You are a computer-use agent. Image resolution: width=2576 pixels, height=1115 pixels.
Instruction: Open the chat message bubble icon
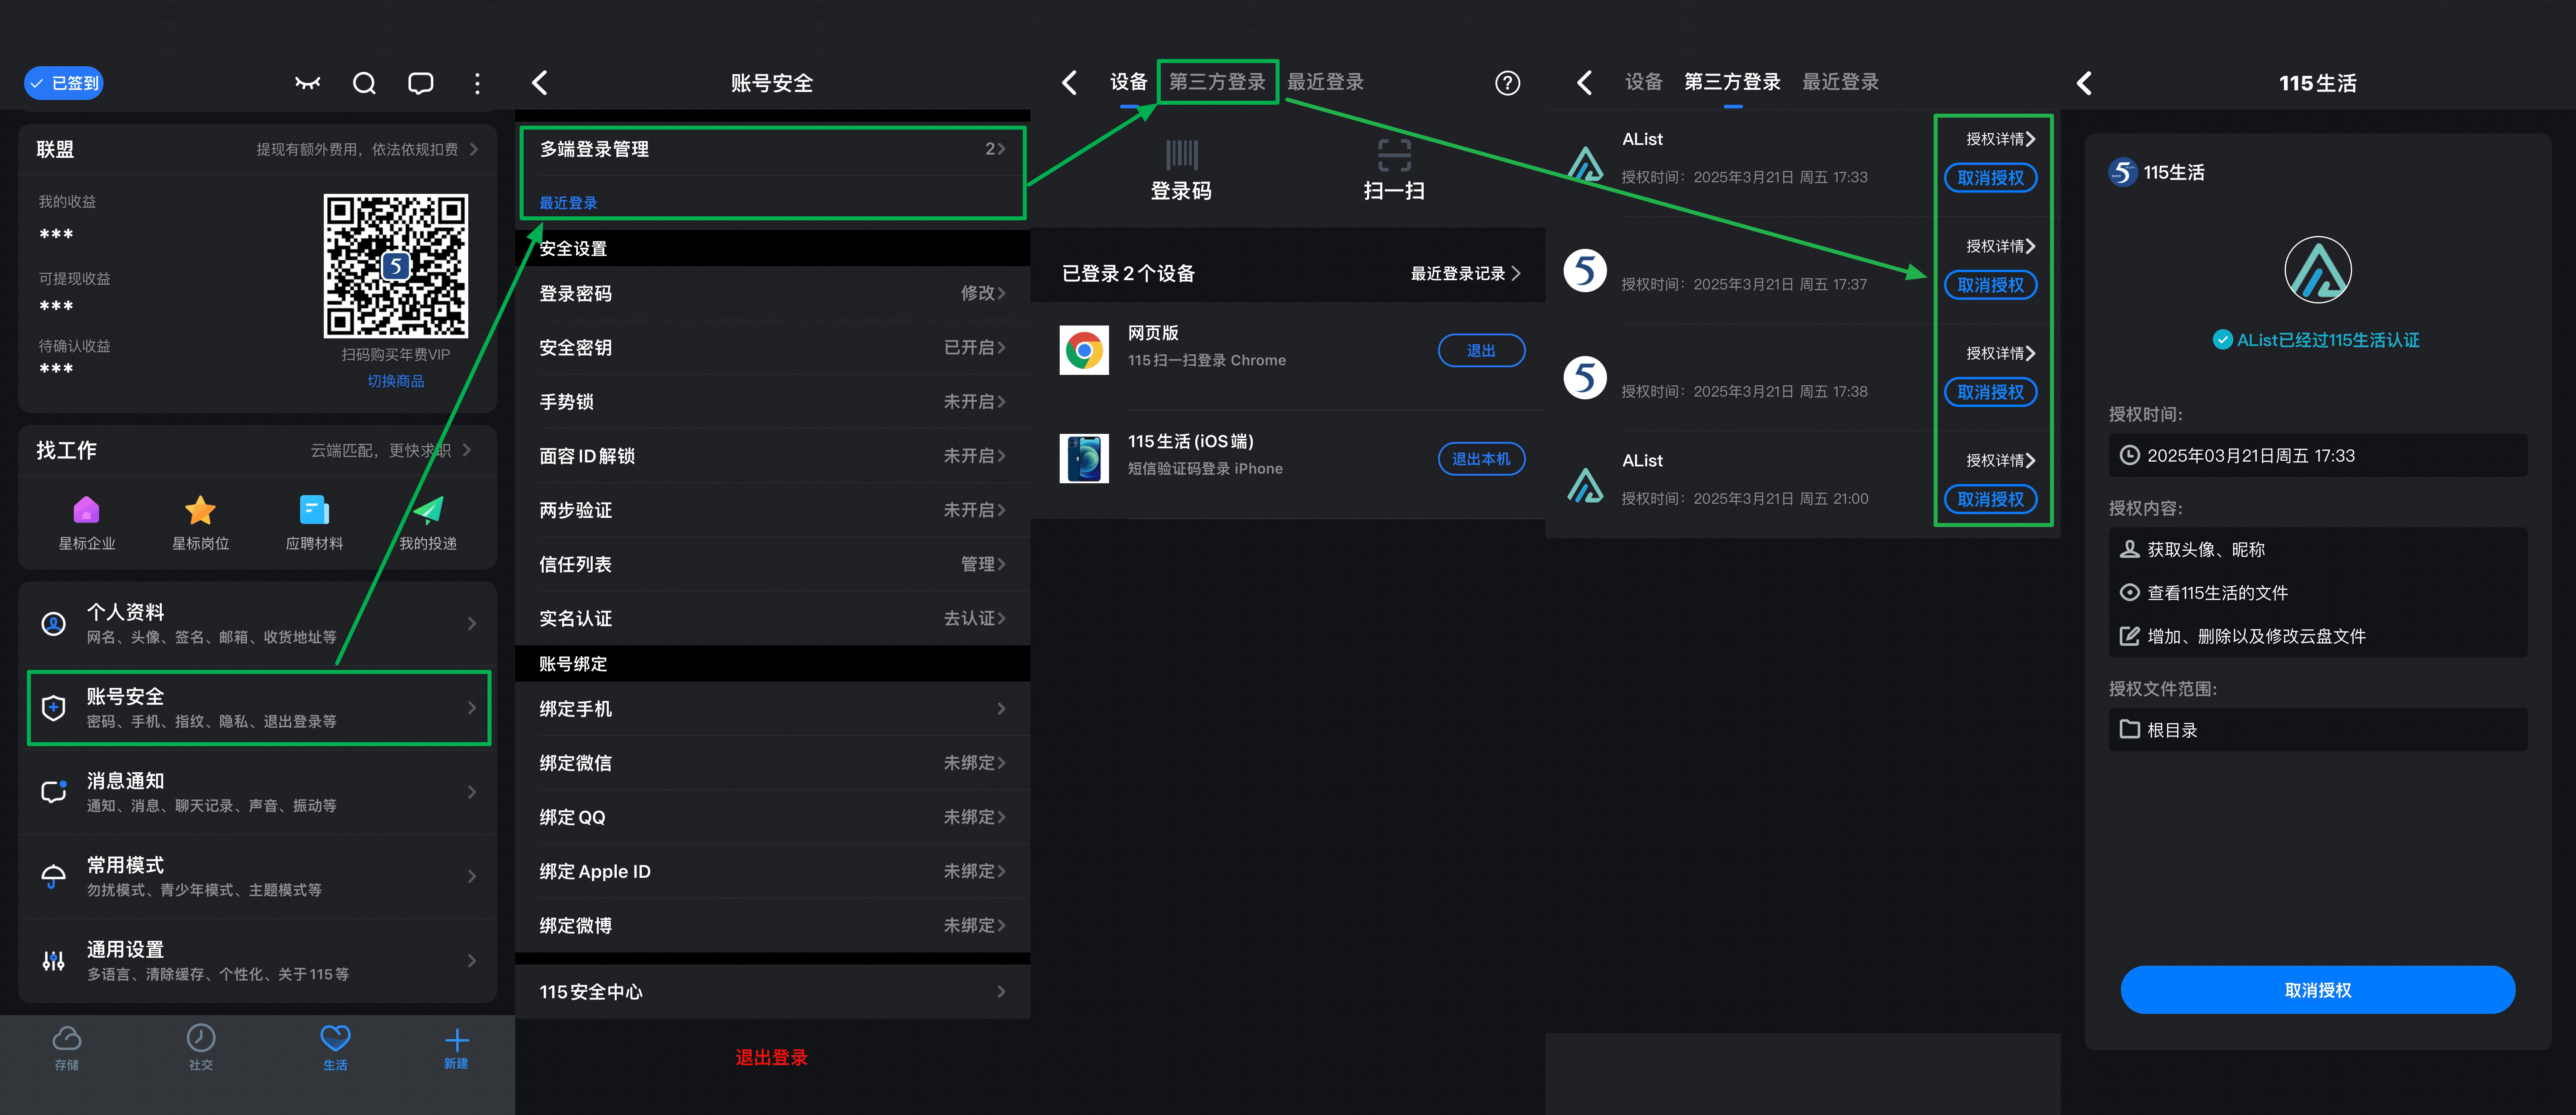tap(420, 83)
